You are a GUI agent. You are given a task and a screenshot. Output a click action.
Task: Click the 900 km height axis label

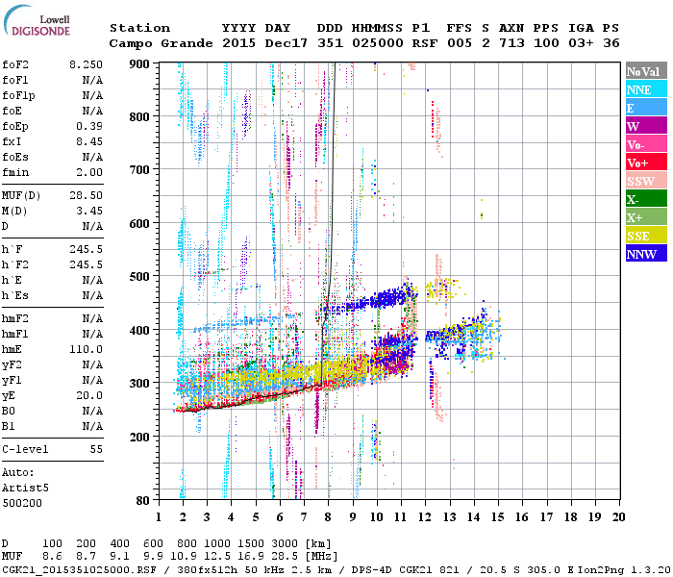click(139, 64)
